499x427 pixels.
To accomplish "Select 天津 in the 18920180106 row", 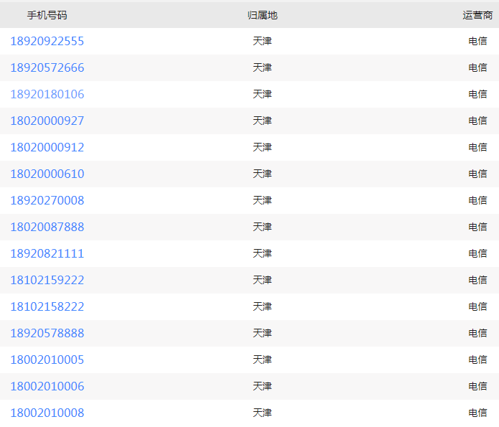I will point(263,94).
